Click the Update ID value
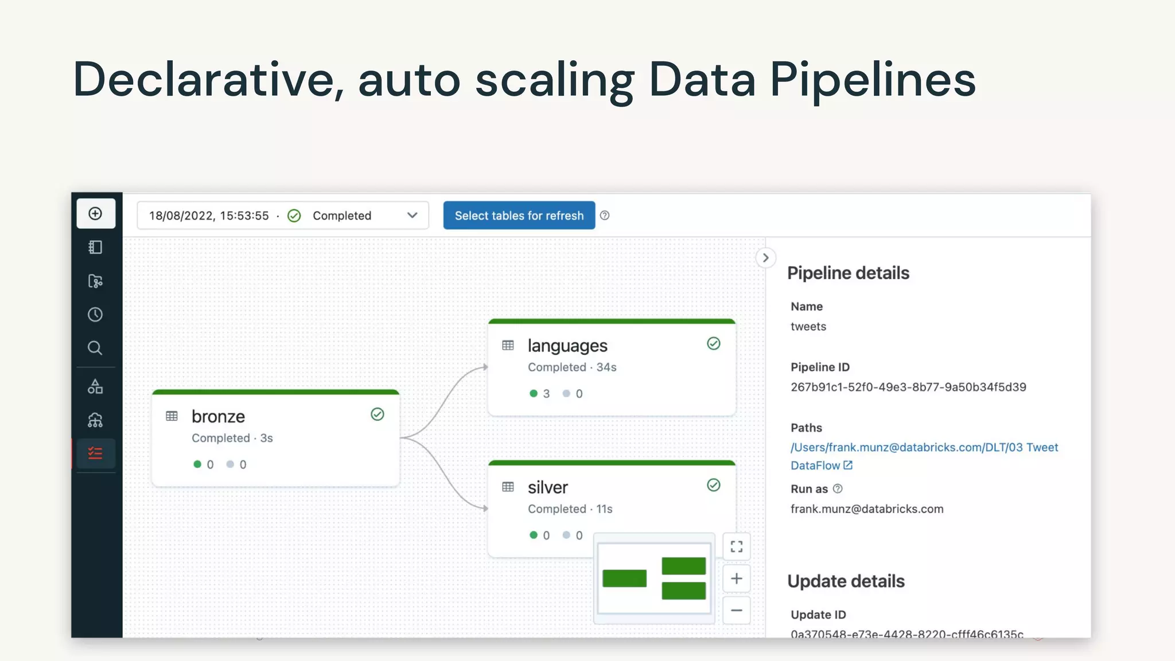This screenshot has height=661, width=1175. [906, 633]
